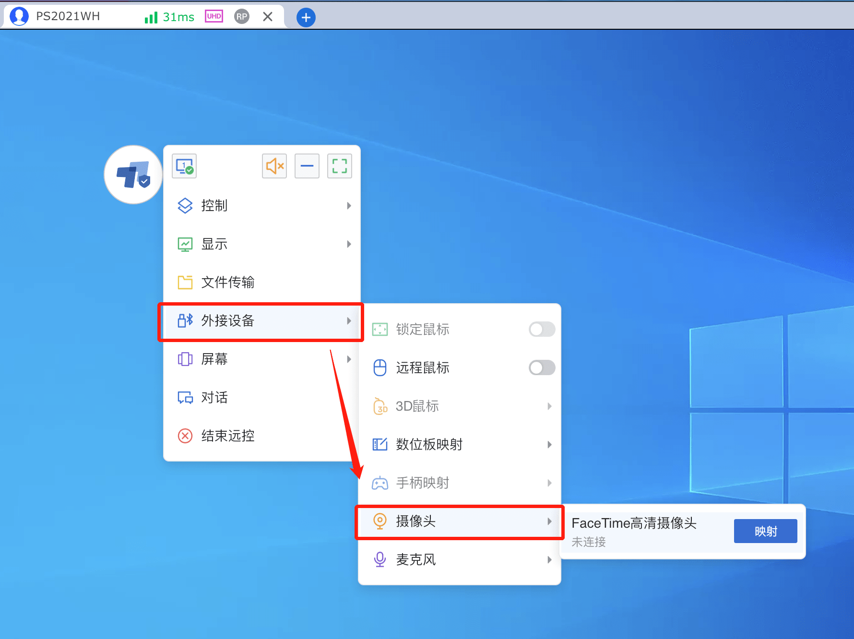The image size is (854, 639).
Task: Enable the 远程鼠标 switch
Action: click(542, 367)
